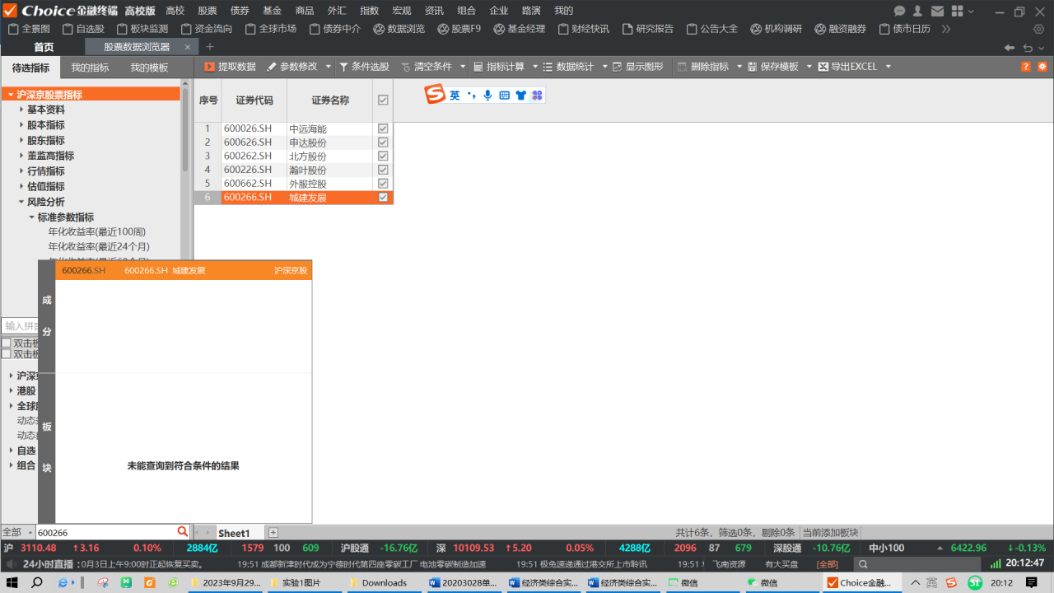This screenshot has width=1054, height=593.
Task: Open the 股票 menu
Action: (x=207, y=11)
